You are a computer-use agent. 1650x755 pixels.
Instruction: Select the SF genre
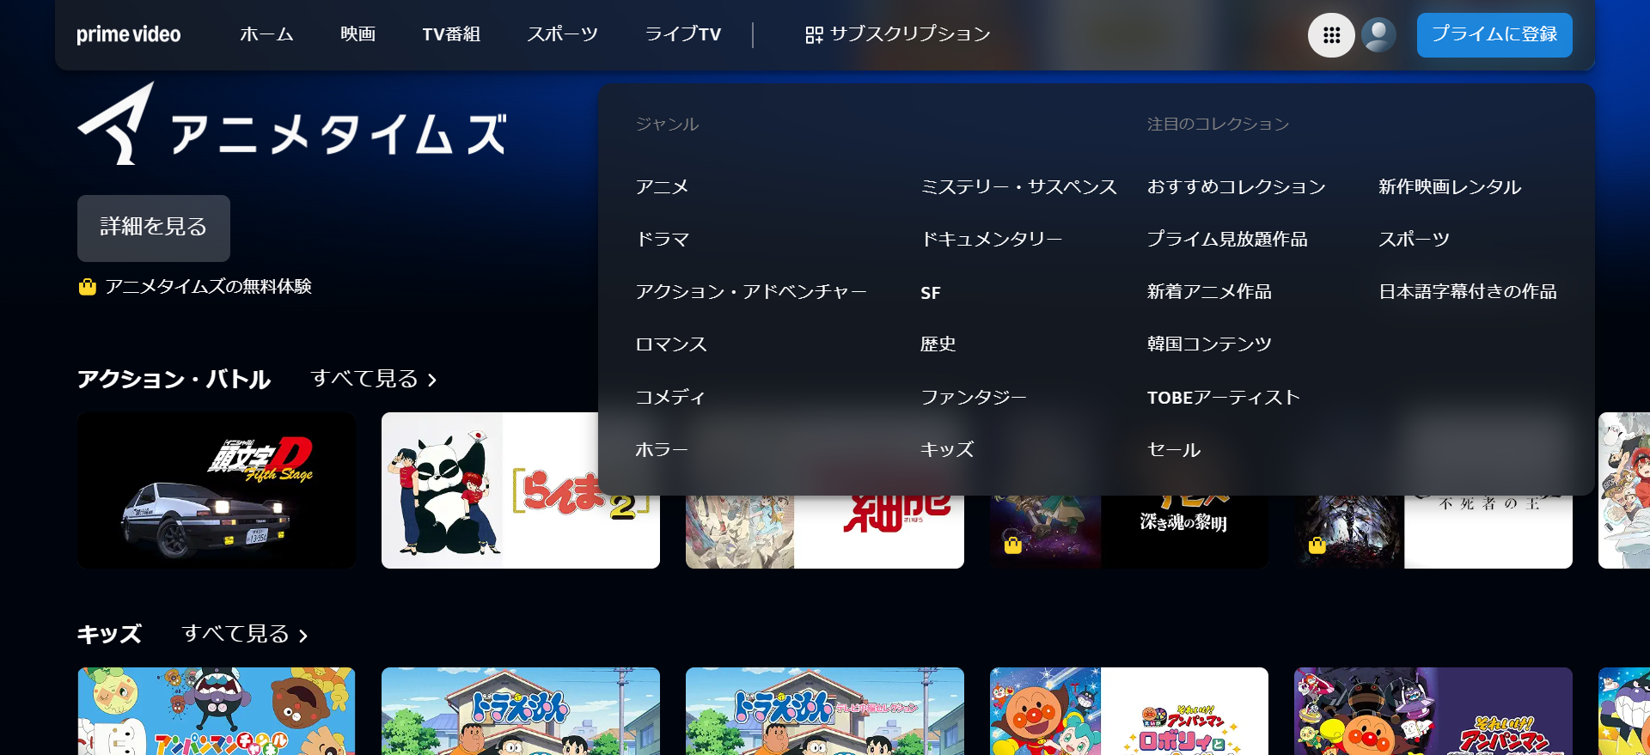pyautogui.click(x=931, y=293)
